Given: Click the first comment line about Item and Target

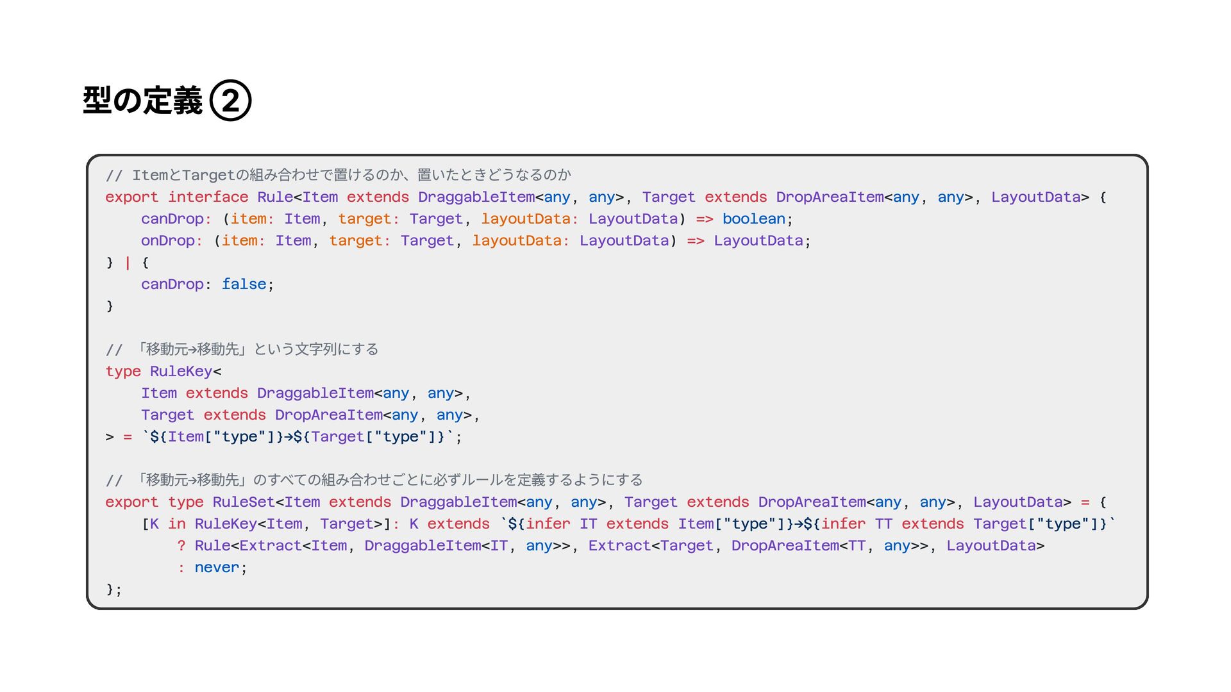Looking at the screenshot, I should [x=338, y=175].
